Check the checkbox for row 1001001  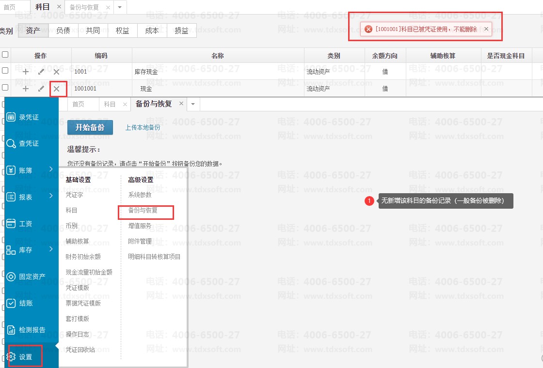click(x=5, y=88)
